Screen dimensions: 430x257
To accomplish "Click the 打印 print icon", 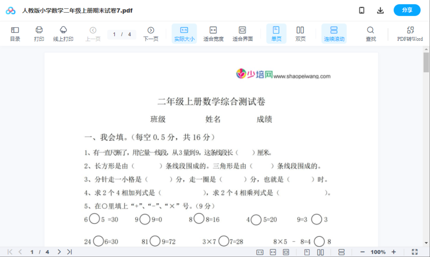I will point(39,33).
